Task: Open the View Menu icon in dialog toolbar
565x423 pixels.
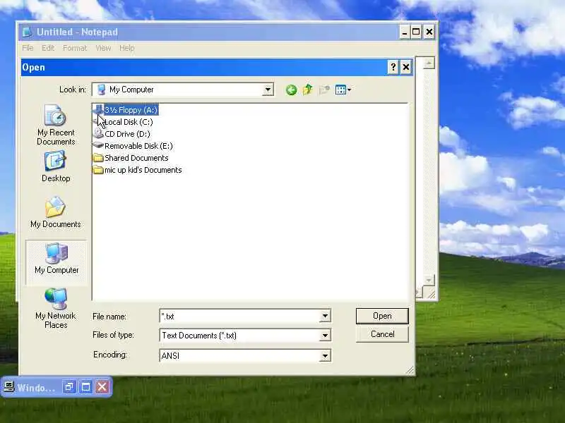Action: click(x=343, y=90)
